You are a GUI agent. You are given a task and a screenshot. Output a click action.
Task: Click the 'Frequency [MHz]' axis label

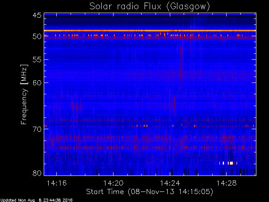(x=24, y=94)
